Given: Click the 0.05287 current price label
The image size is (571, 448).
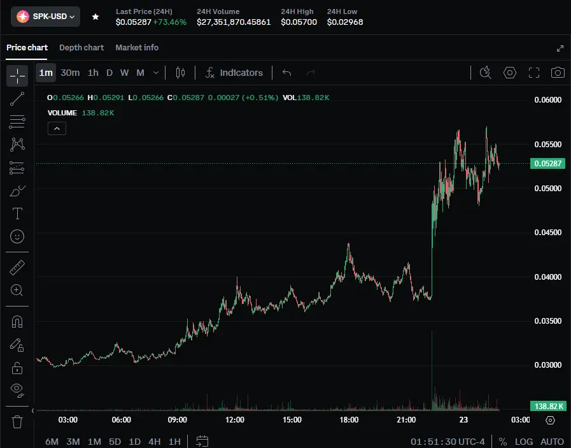Looking at the screenshot, I should (547, 163).
